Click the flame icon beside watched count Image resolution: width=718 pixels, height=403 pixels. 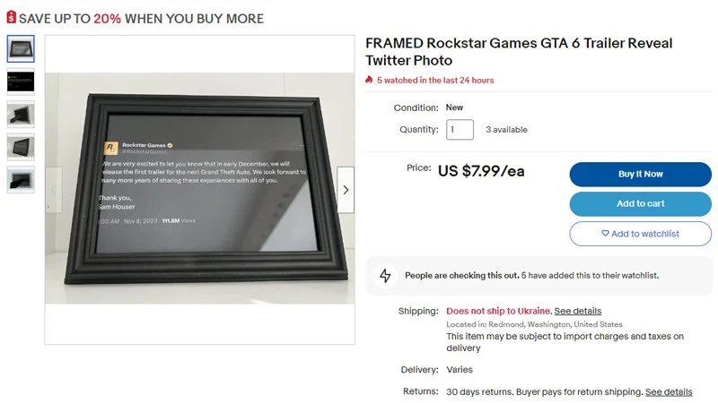pos(369,80)
